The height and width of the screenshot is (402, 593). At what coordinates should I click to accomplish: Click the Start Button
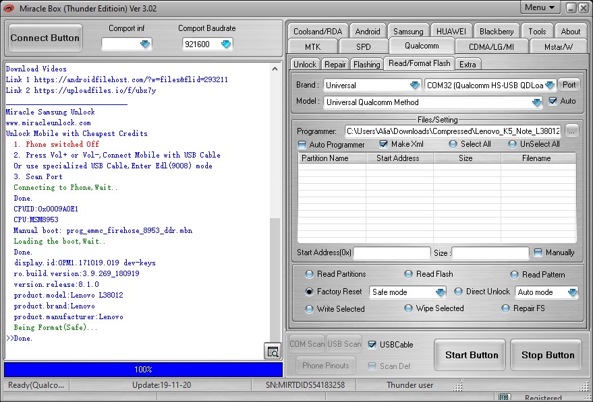pyautogui.click(x=471, y=355)
